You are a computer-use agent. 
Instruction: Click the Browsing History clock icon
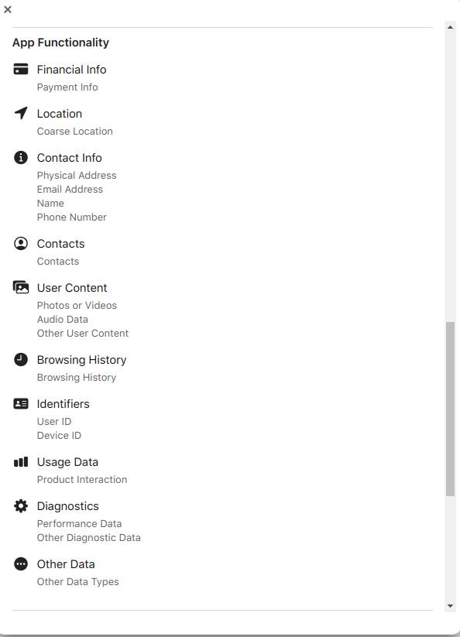pyautogui.click(x=22, y=359)
